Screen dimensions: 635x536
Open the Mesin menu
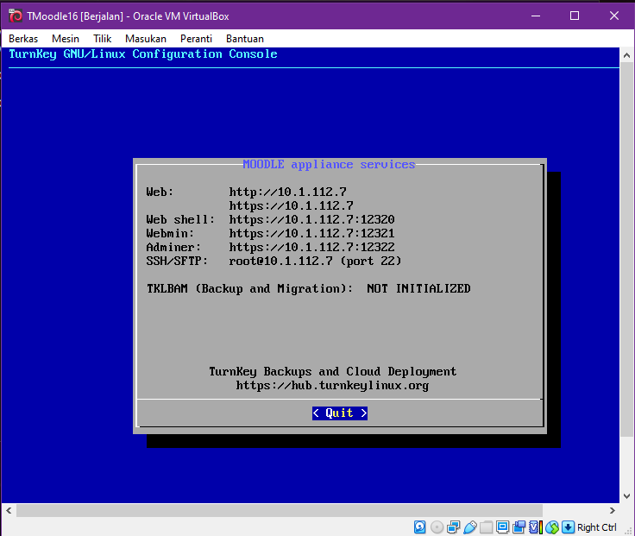coord(66,39)
